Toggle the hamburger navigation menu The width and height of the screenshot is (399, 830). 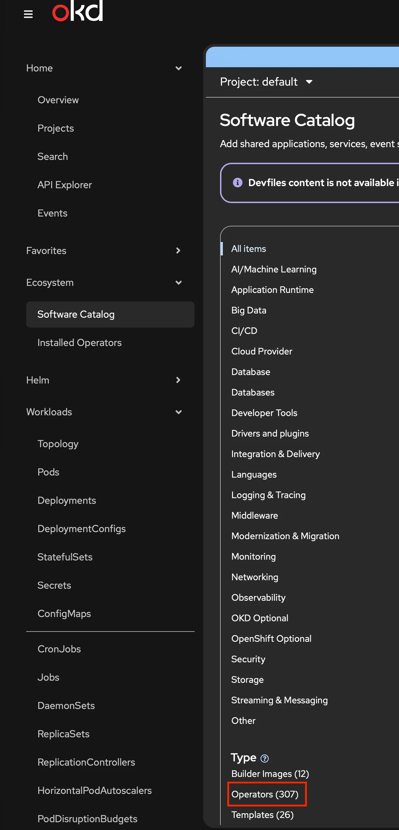(x=28, y=14)
